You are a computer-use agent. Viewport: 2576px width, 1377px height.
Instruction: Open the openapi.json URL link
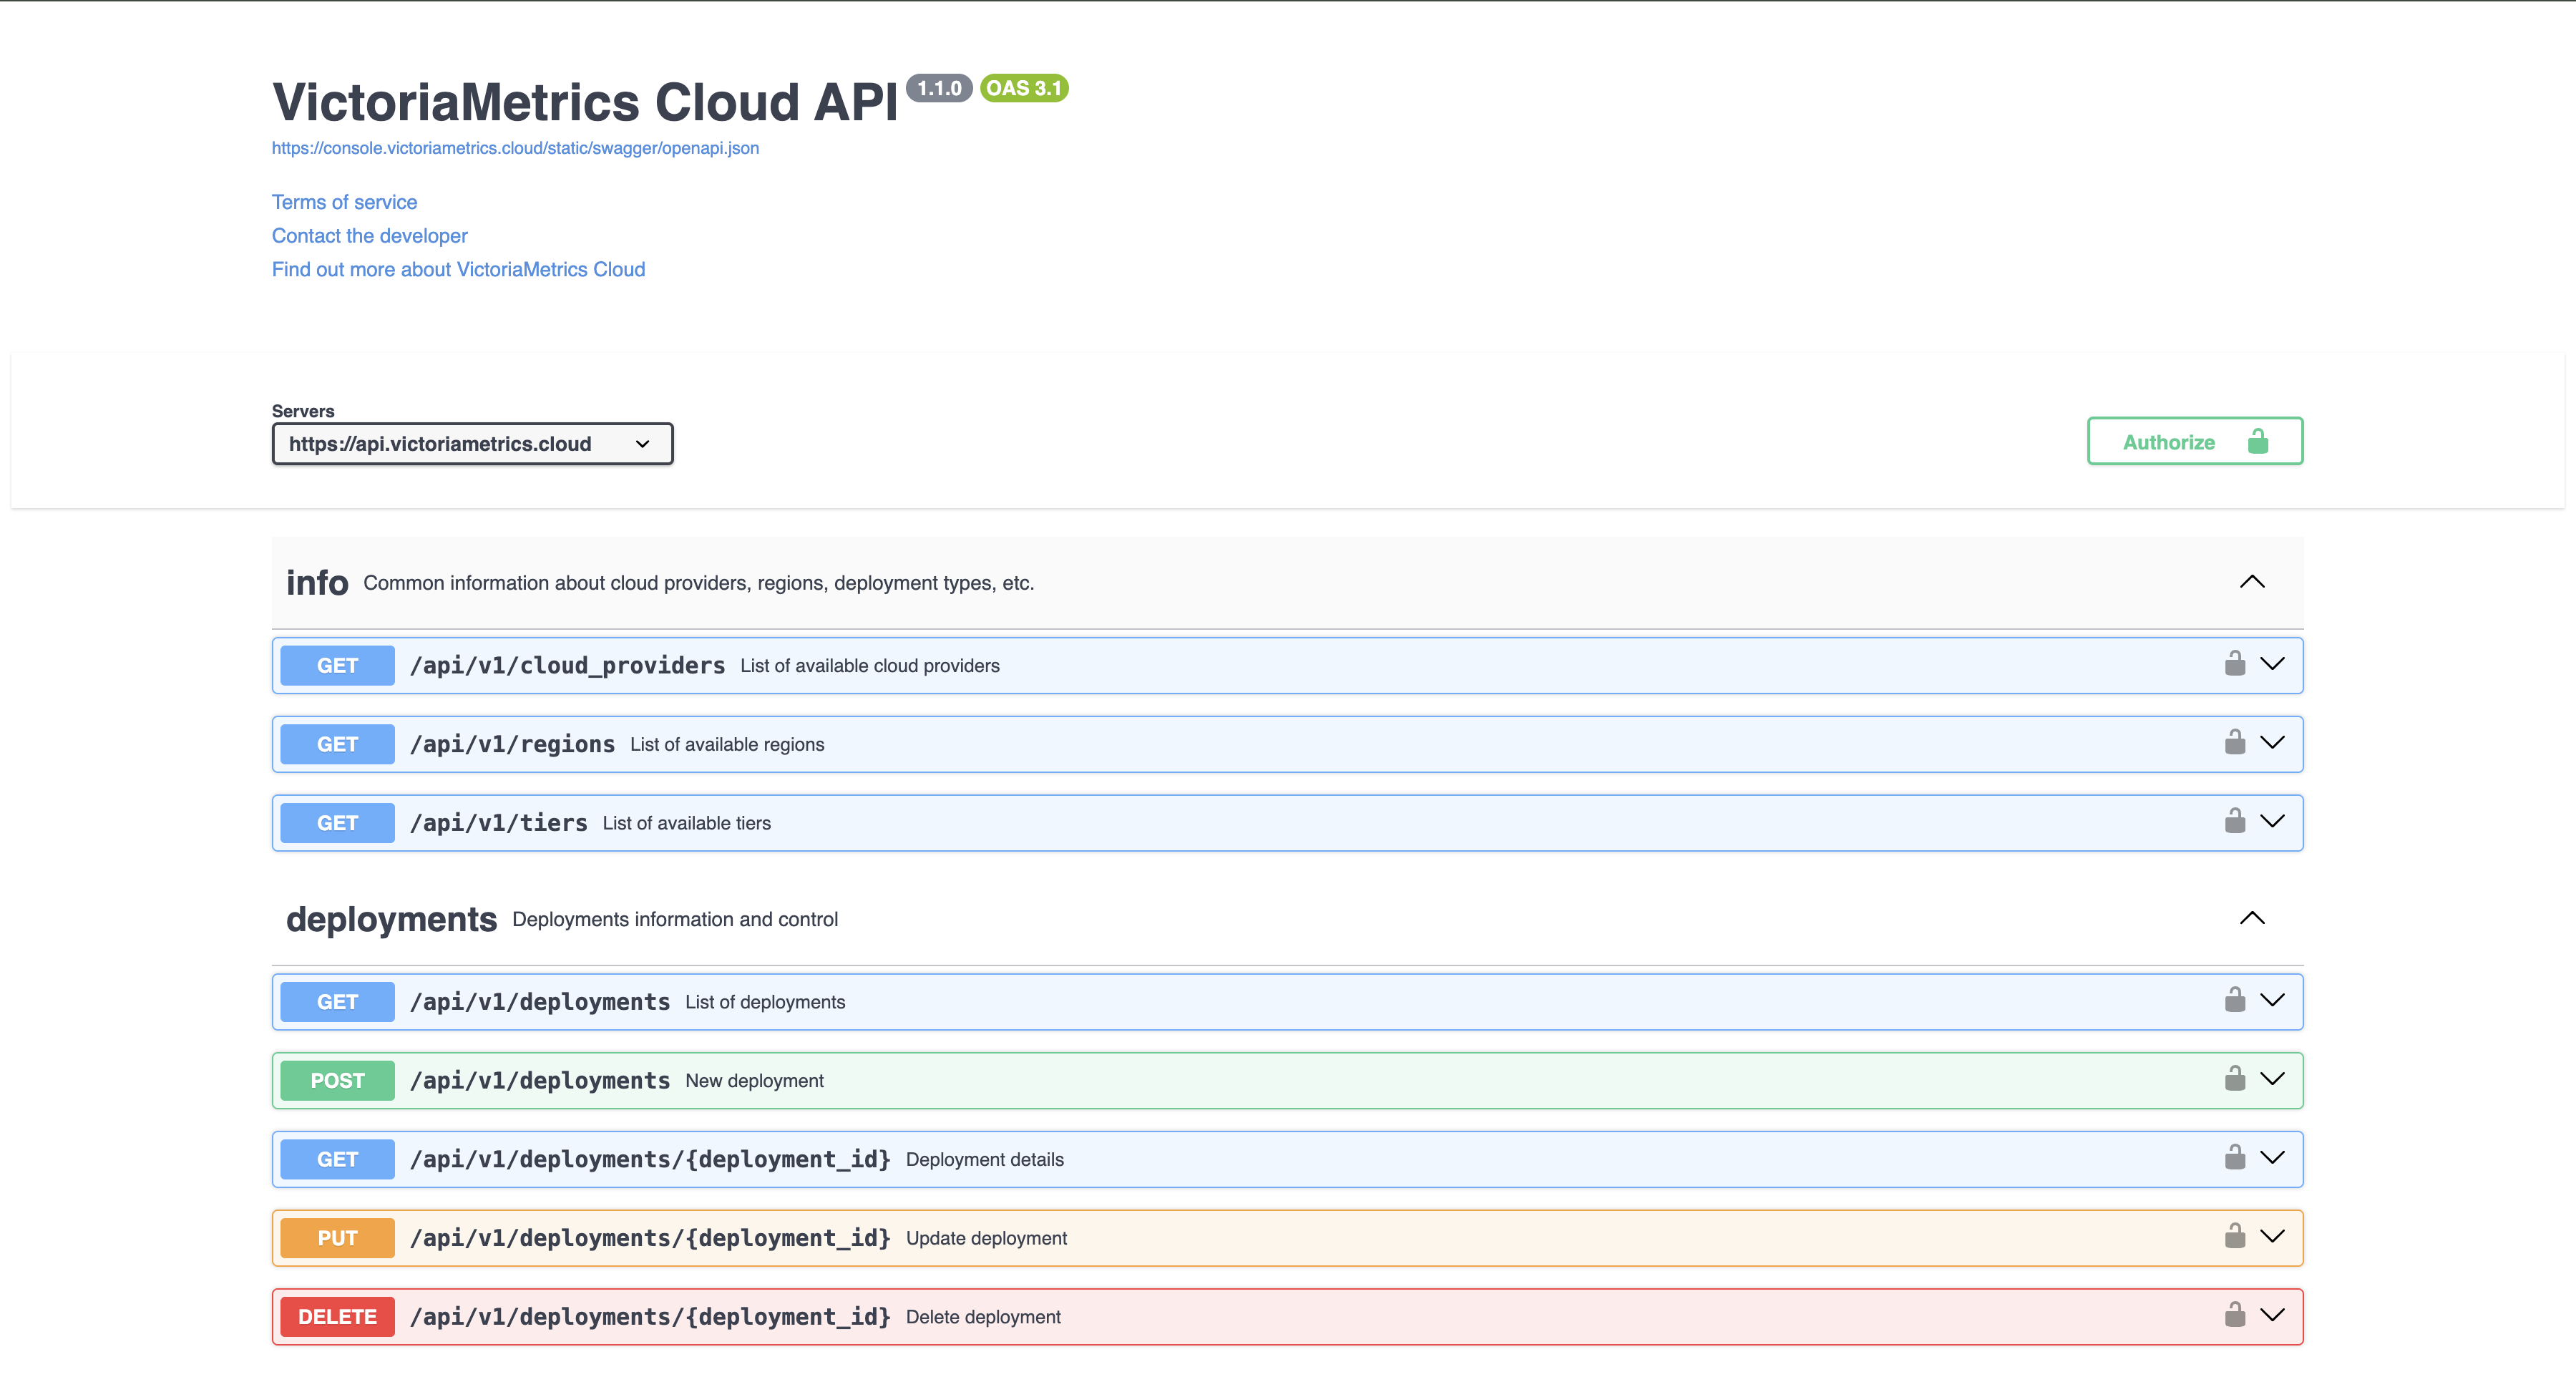pos(515,148)
